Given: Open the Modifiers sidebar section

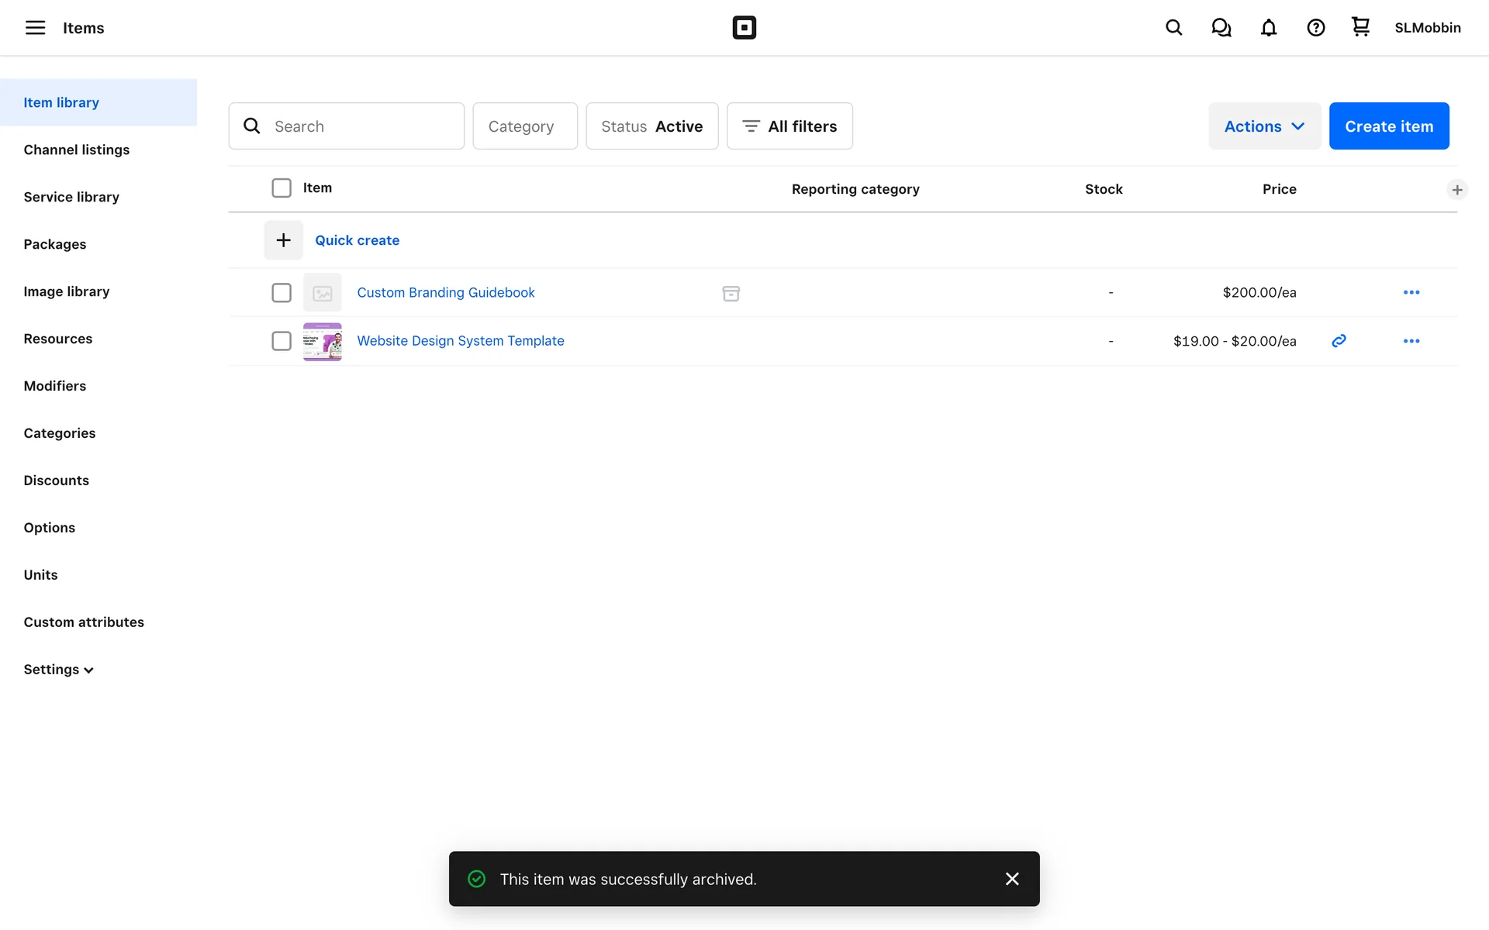Looking at the screenshot, I should point(54,386).
